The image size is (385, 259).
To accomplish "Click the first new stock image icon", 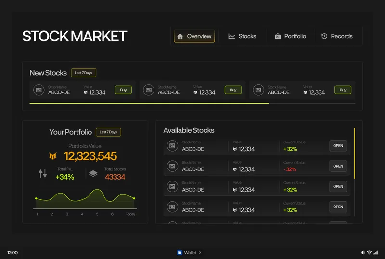I will [x=39, y=90].
